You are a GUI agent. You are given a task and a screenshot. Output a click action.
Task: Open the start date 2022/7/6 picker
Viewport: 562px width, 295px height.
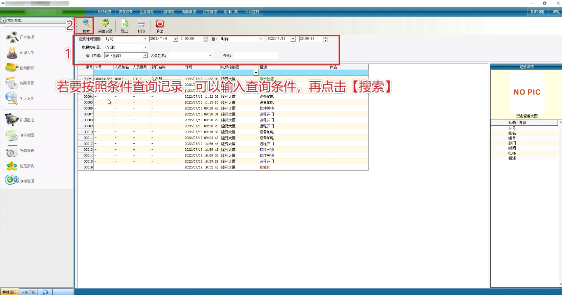point(175,39)
